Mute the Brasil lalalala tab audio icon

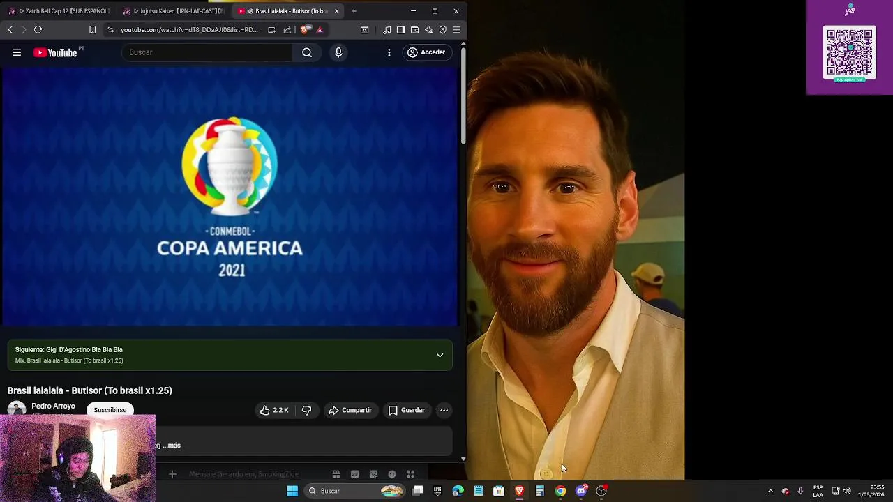250,11
